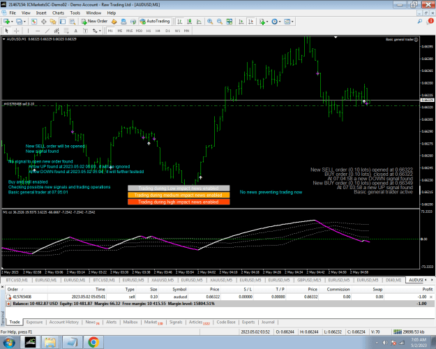Select the trendline drawing tool

(x=47, y=31)
